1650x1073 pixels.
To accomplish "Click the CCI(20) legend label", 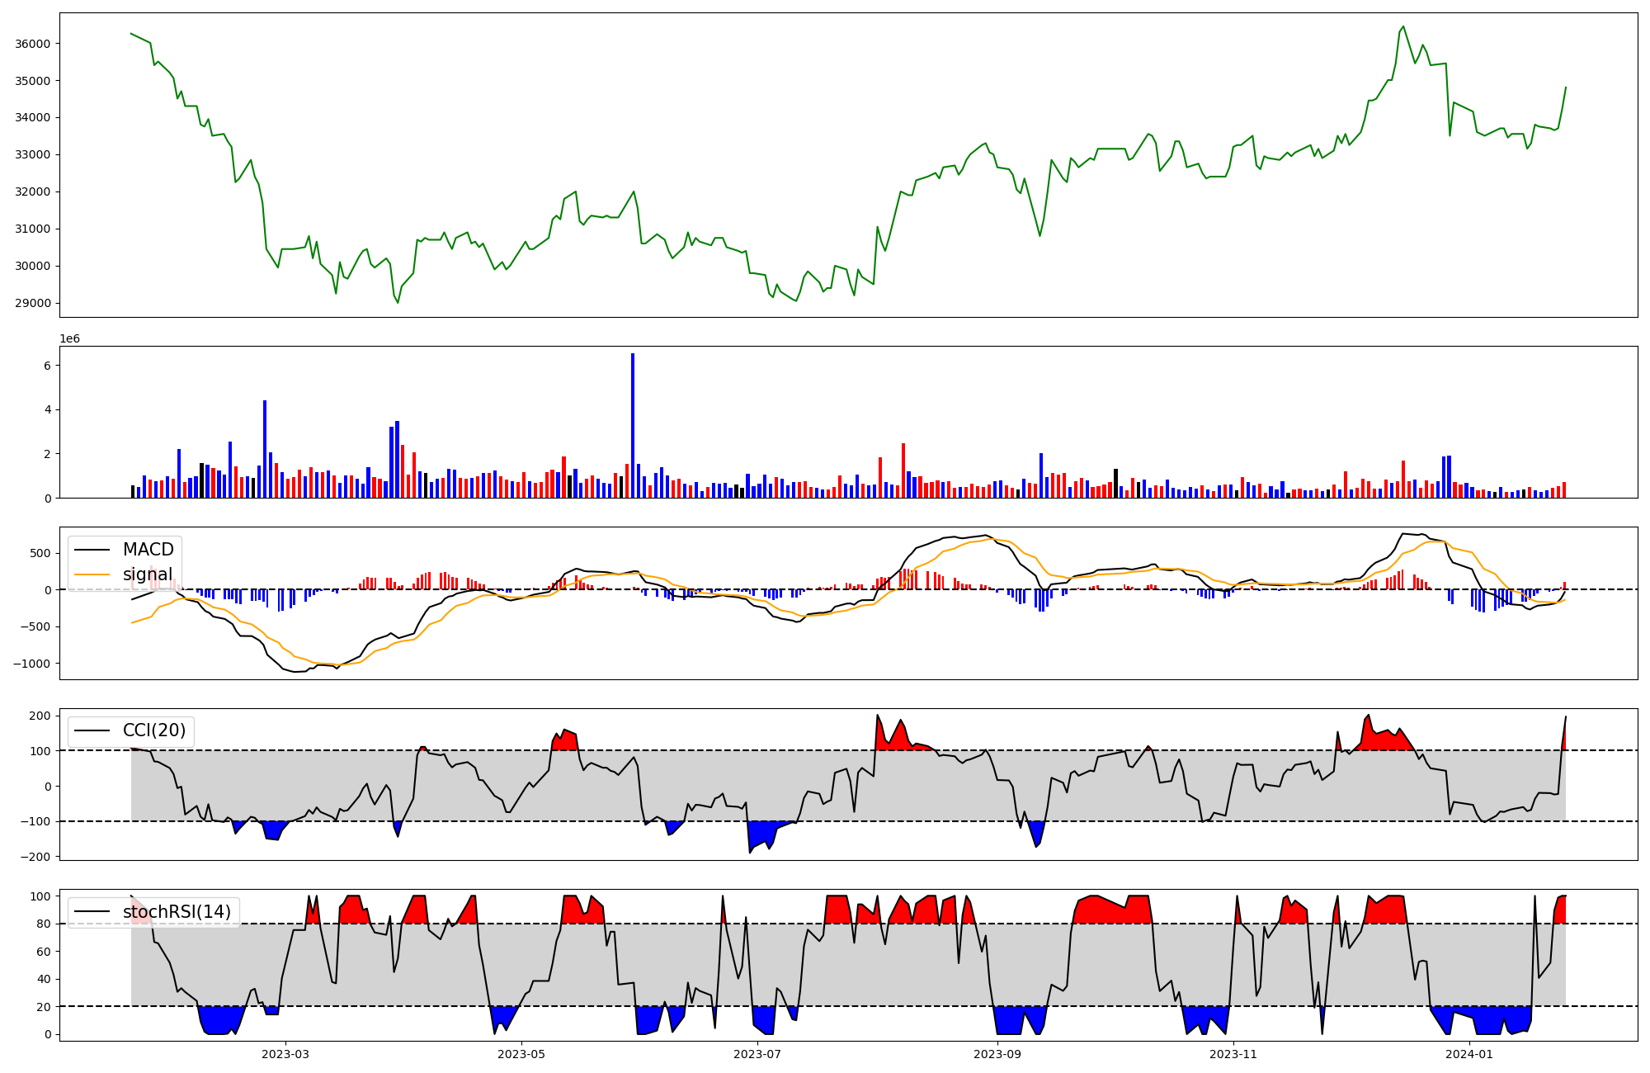I will 154,730.
